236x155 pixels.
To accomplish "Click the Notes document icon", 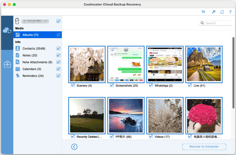I will 18,55.
